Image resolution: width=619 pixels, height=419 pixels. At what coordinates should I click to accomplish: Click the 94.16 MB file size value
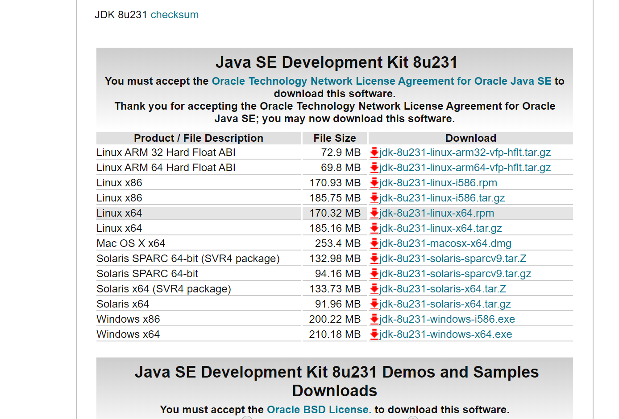click(x=338, y=274)
